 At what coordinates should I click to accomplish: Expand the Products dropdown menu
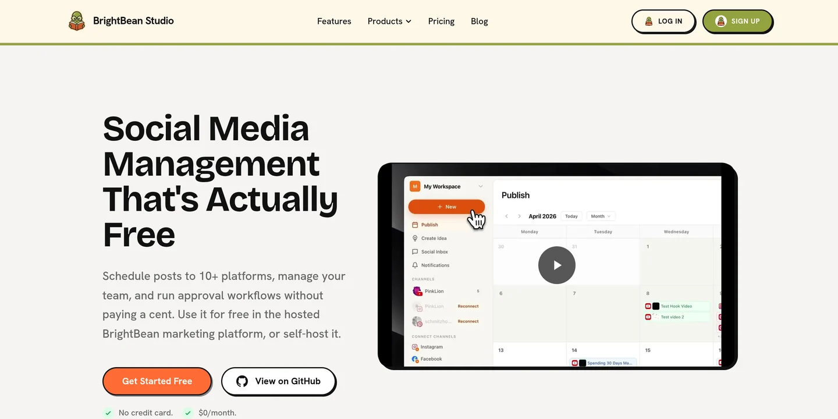click(x=389, y=21)
